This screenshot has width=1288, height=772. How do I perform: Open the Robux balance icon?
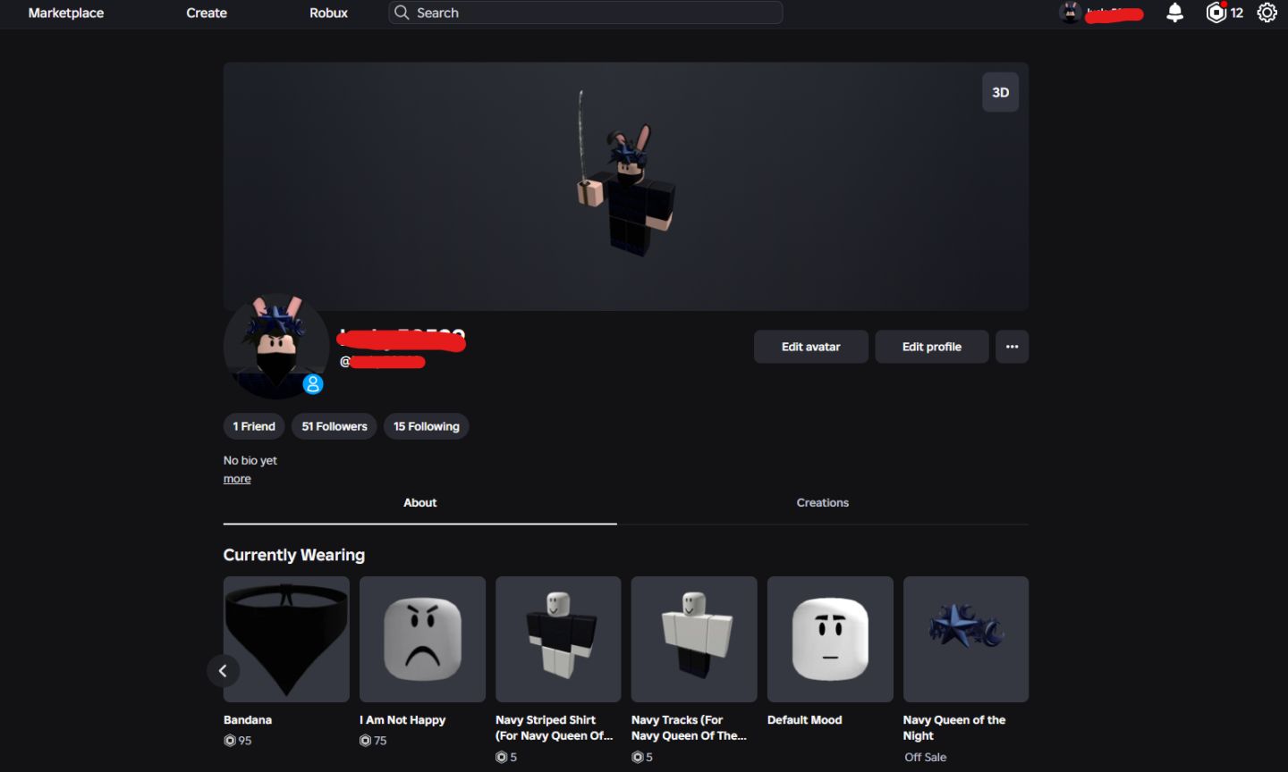(x=1216, y=13)
